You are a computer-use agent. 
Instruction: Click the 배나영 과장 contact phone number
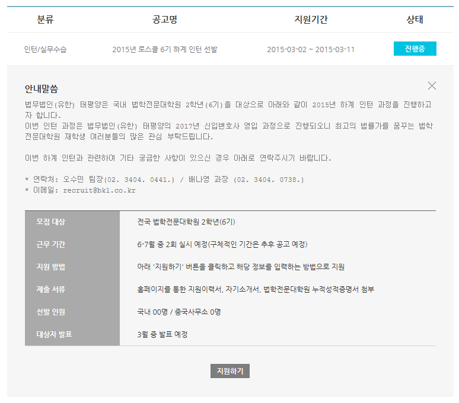269,180
